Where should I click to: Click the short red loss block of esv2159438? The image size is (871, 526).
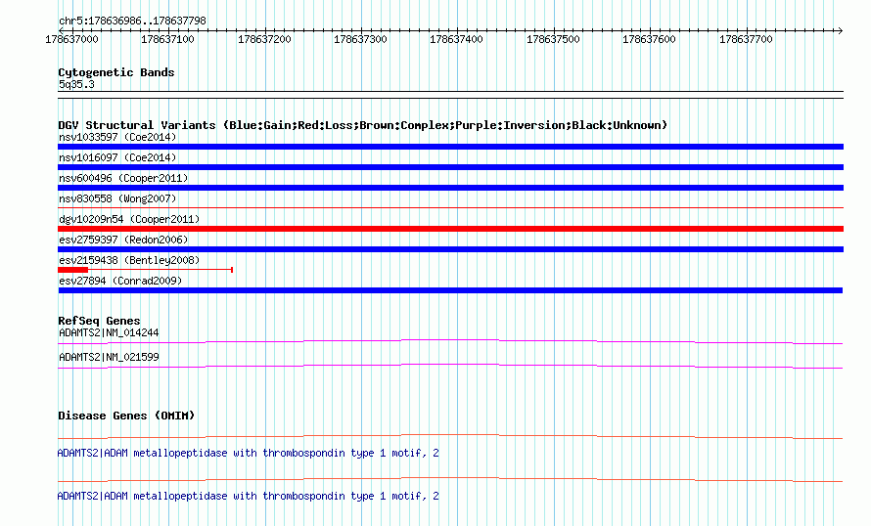click(72, 270)
